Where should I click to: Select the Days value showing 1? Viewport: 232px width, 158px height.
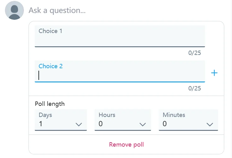[41, 124]
